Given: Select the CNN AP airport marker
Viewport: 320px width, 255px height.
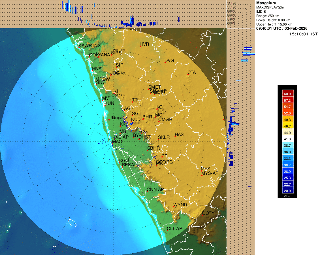Looking at the screenshot, I should point(147,192).
